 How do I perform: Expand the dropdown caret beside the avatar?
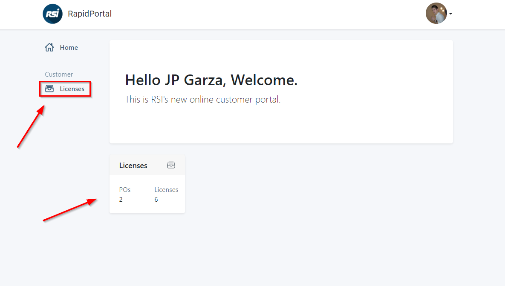[450, 14]
